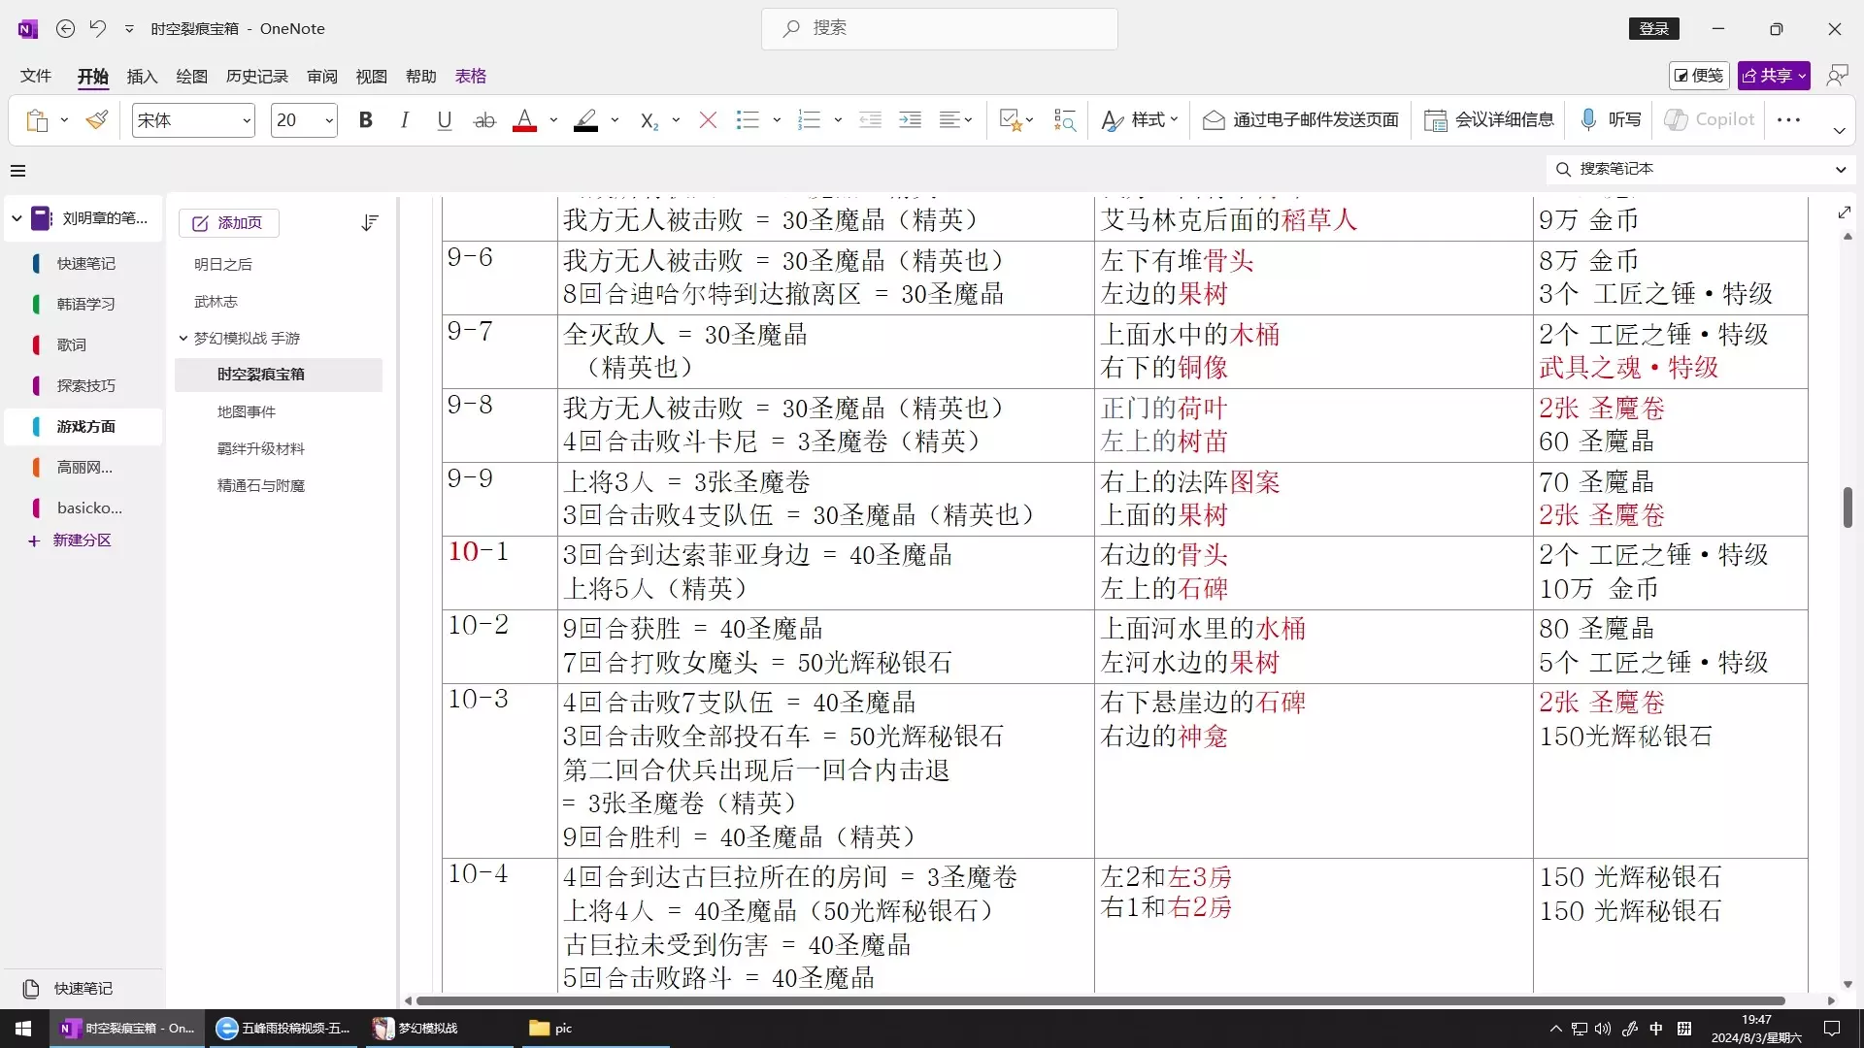
Task: Open the 插入 ribbon tab
Action: [142, 76]
